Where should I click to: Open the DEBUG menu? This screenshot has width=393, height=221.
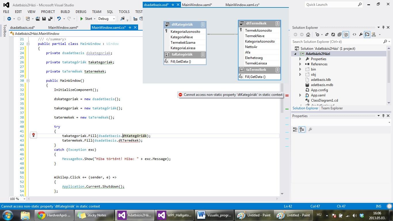(x=81, y=12)
